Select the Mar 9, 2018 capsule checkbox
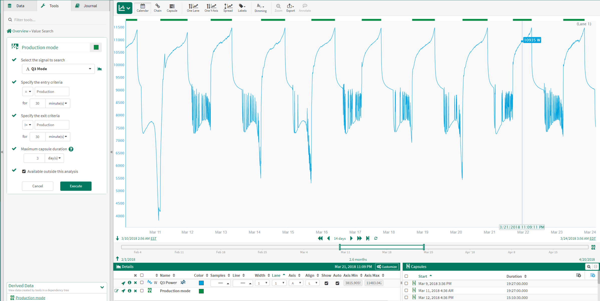 (x=406, y=284)
